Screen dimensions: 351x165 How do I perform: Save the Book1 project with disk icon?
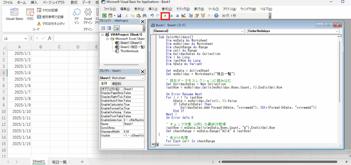tap(119, 16)
